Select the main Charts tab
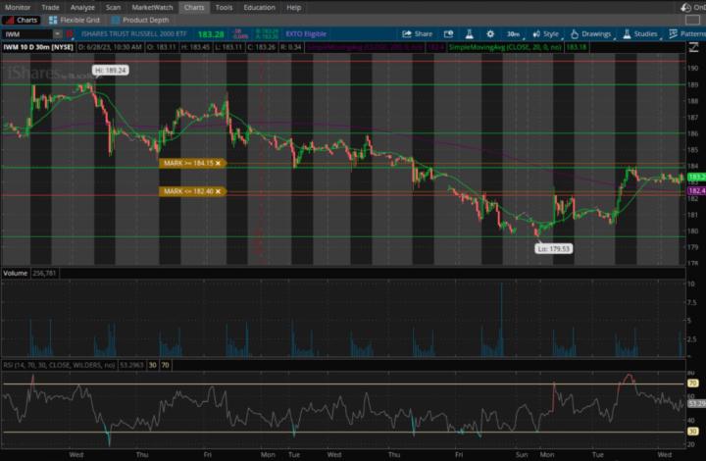Screen dimensions: 706x461 194,7
